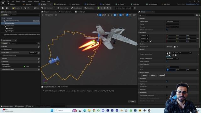Click the Niagara Debug button

tap(144, 75)
